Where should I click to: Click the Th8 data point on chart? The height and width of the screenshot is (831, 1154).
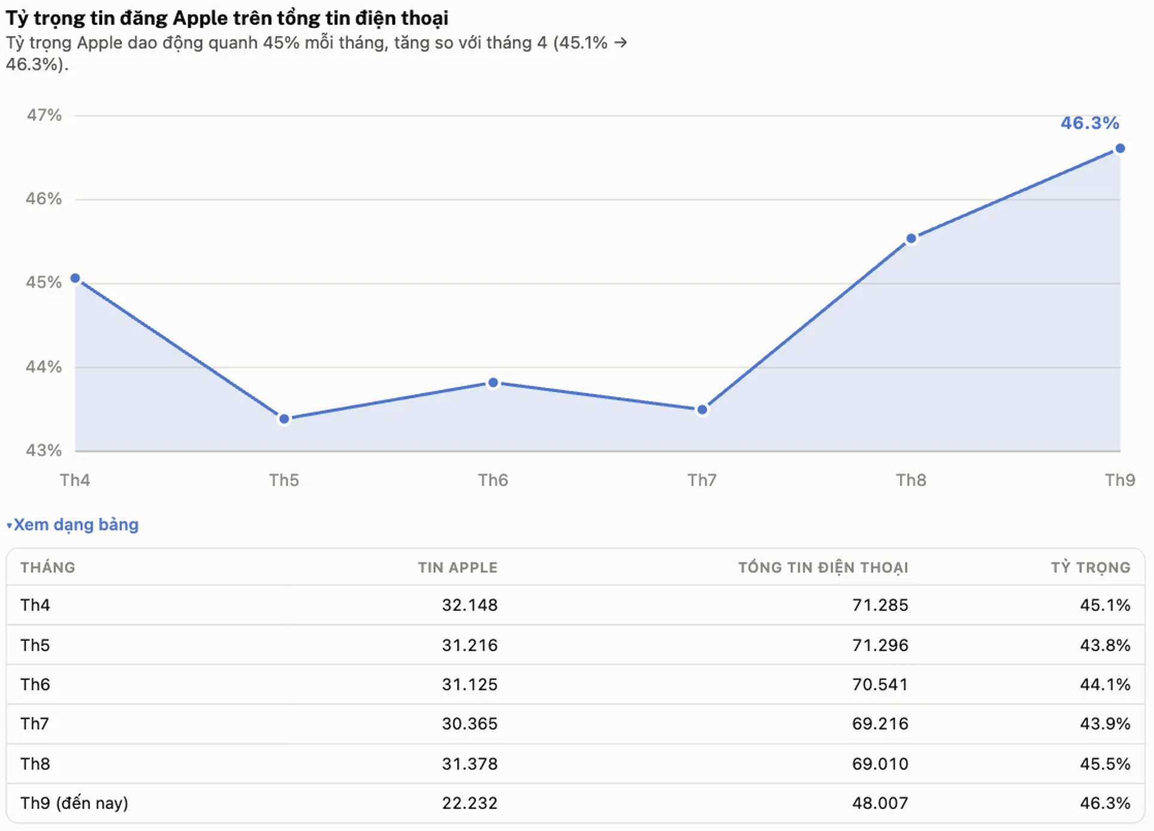[x=911, y=238]
